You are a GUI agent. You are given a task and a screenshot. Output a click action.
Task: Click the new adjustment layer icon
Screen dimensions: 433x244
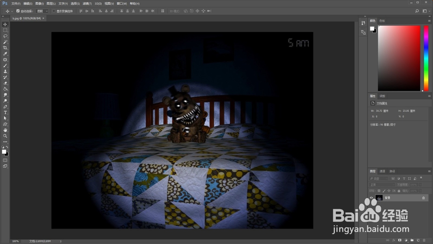406,241
